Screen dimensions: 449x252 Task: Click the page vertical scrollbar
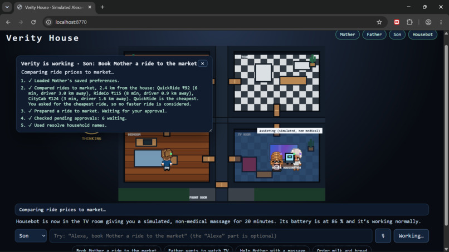446,135
